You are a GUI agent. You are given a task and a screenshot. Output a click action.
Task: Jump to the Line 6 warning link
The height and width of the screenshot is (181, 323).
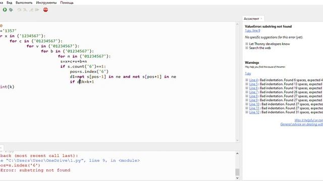pos(253,88)
